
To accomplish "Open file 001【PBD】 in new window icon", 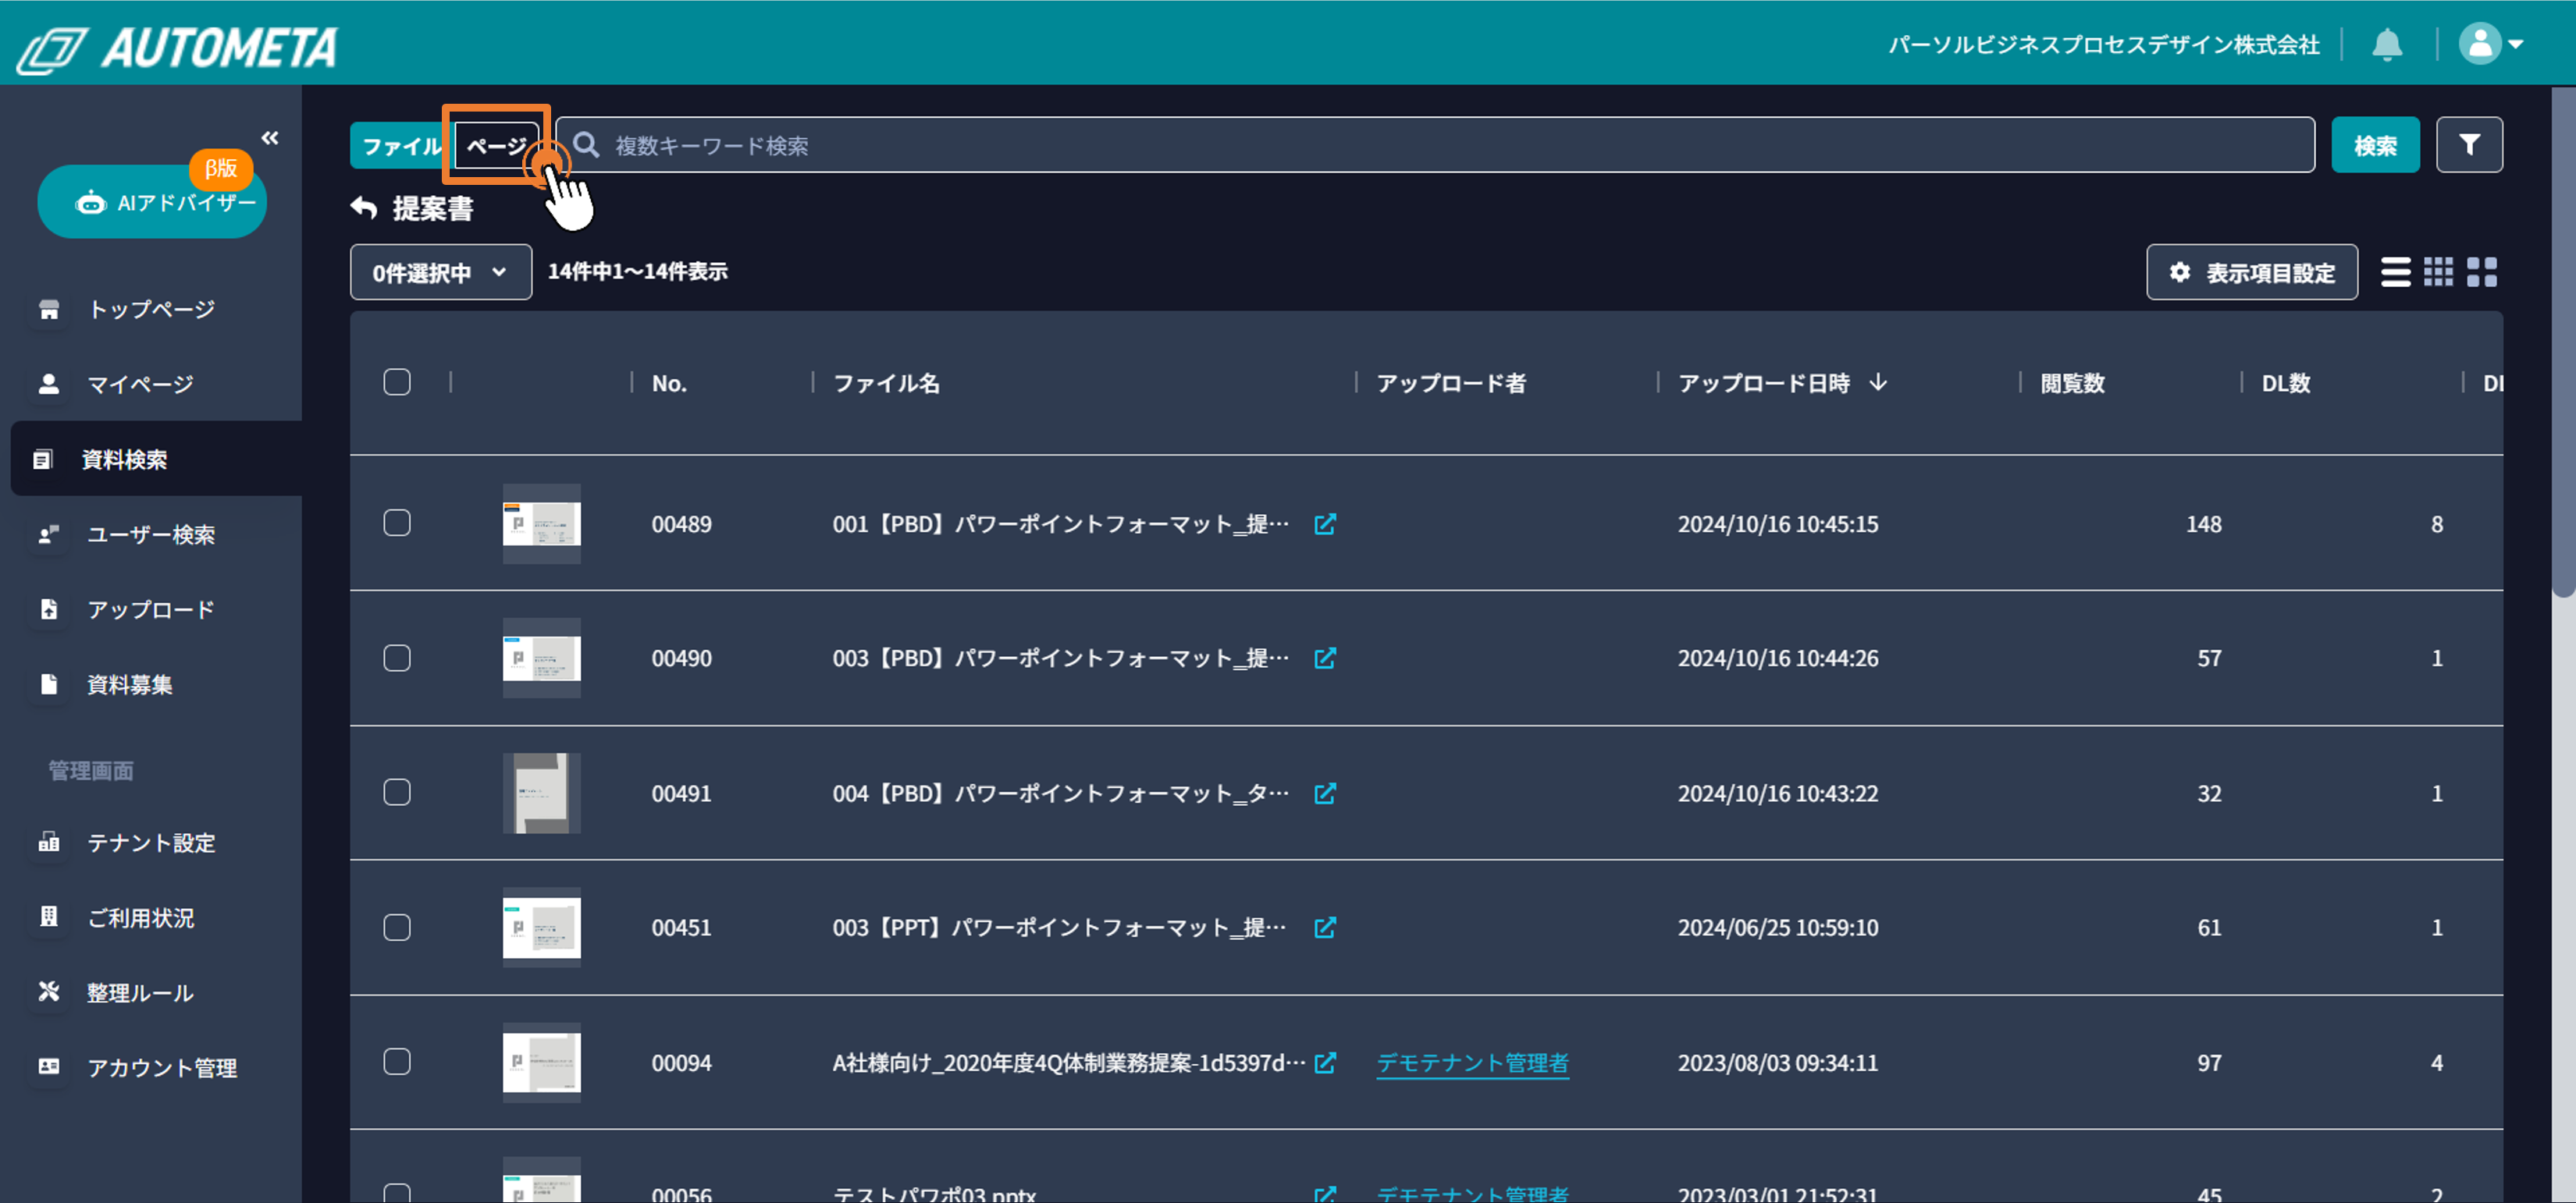I will pos(1325,524).
